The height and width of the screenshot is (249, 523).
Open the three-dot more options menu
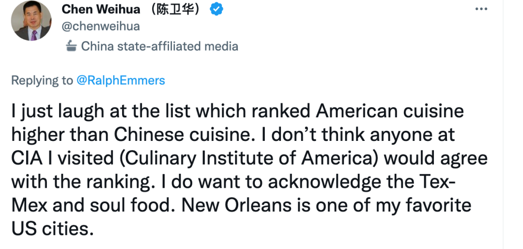pos(481,9)
